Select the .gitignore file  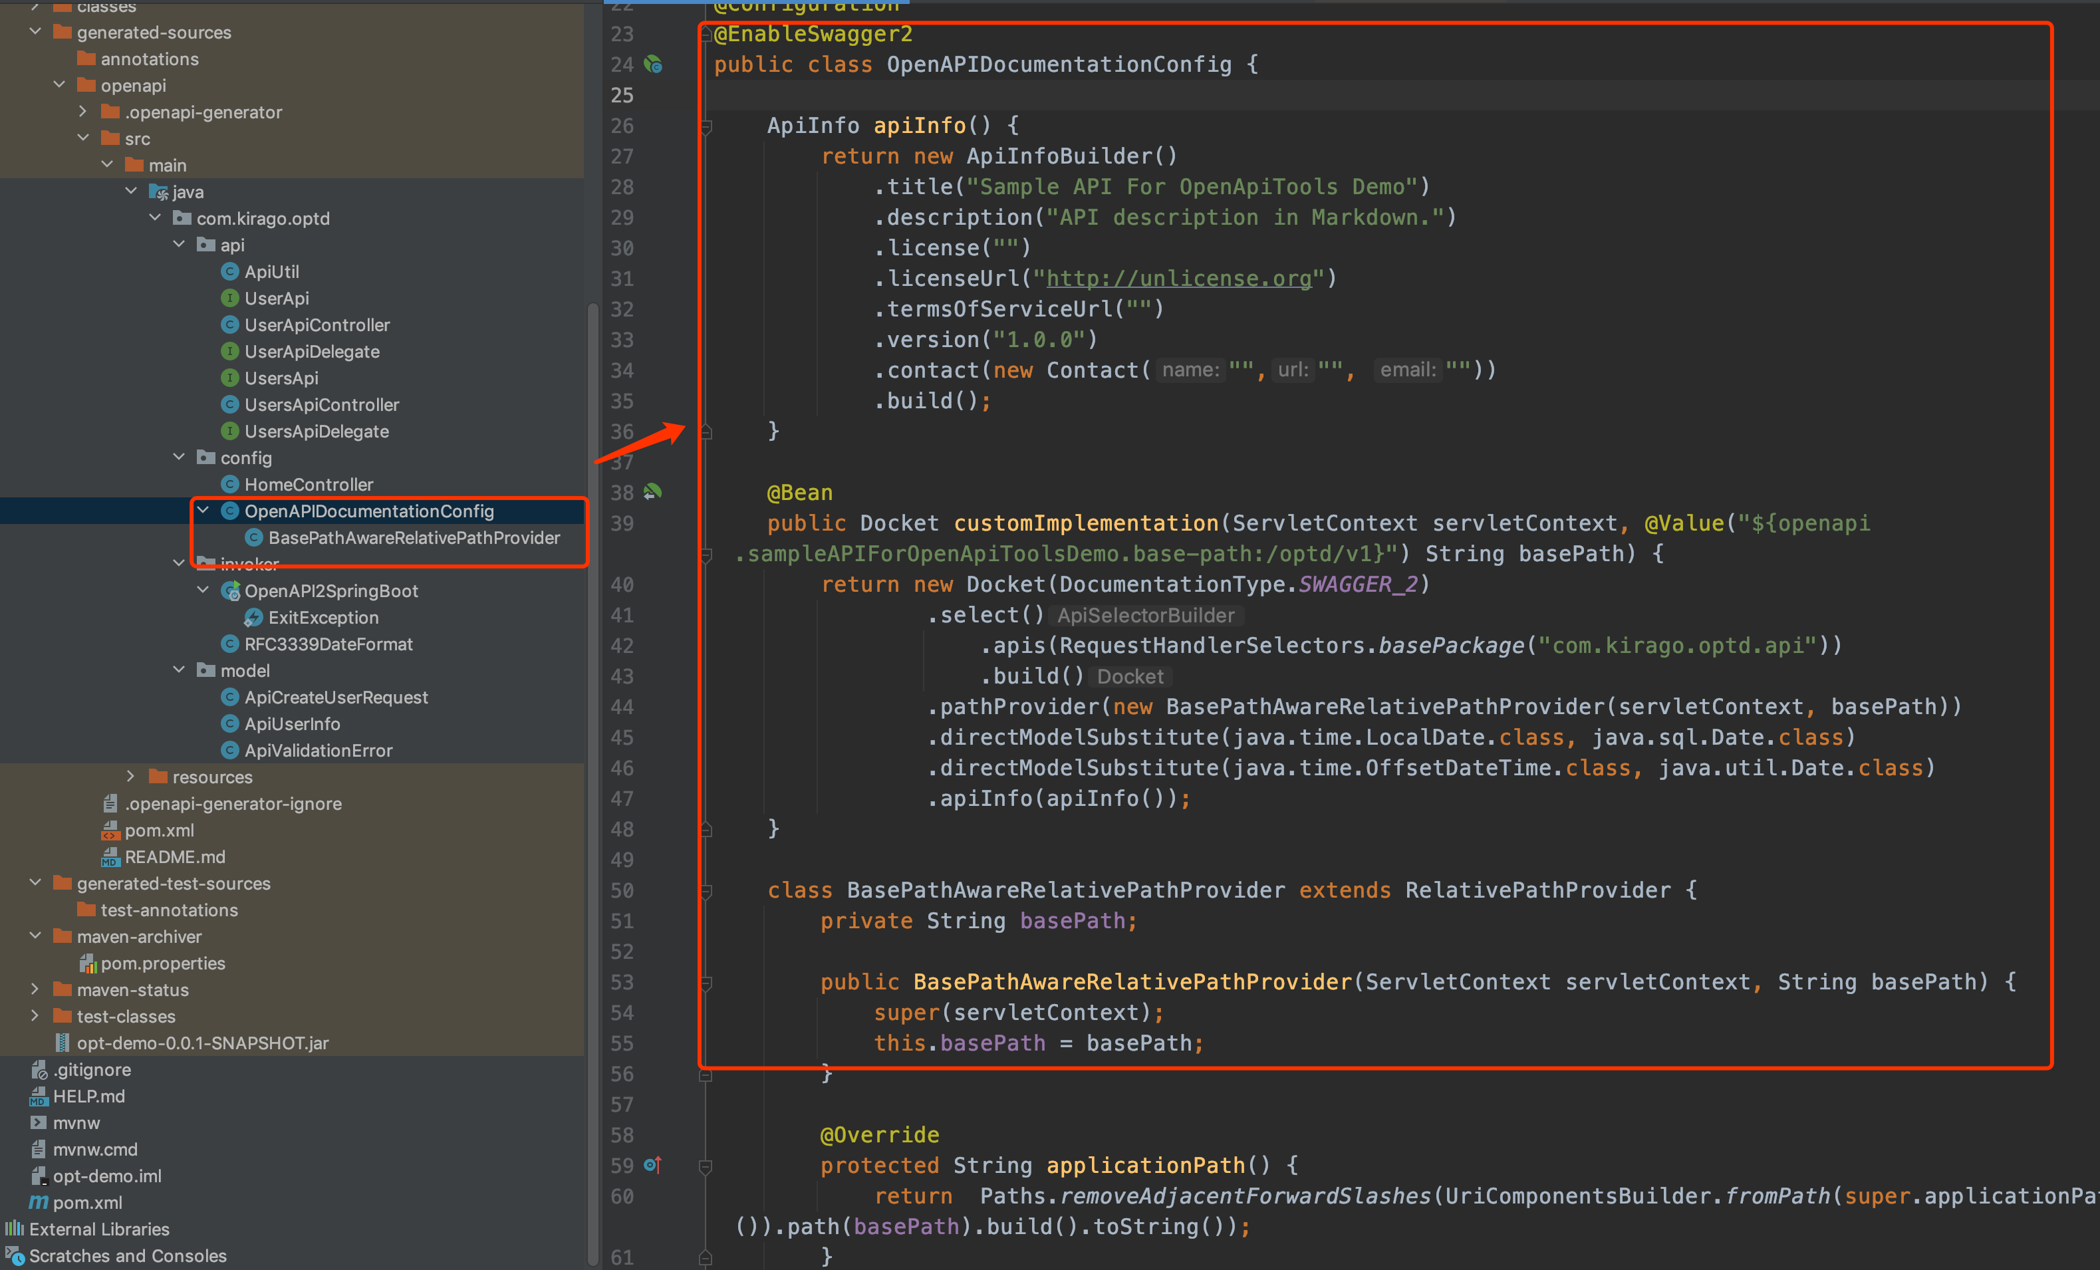click(x=92, y=1070)
